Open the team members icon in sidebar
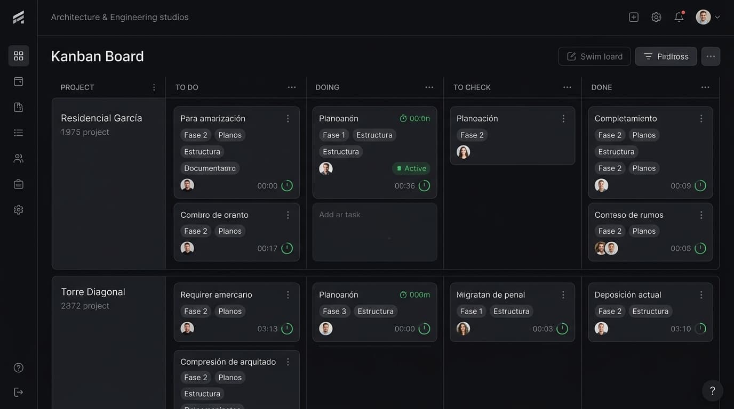The image size is (734, 409). [19, 158]
